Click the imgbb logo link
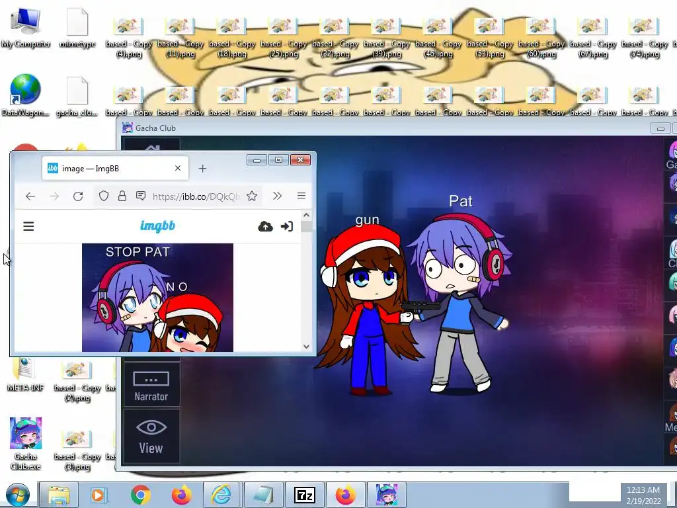This screenshot has width=677, height=508. pyautogui.click(x=157, y=226)
